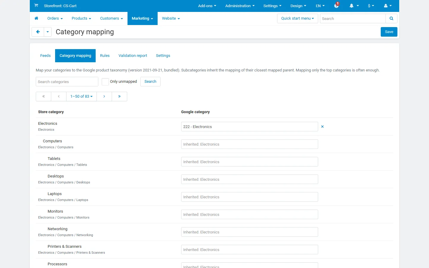
Task: Click the blue Save button
Action: [389, 32]
